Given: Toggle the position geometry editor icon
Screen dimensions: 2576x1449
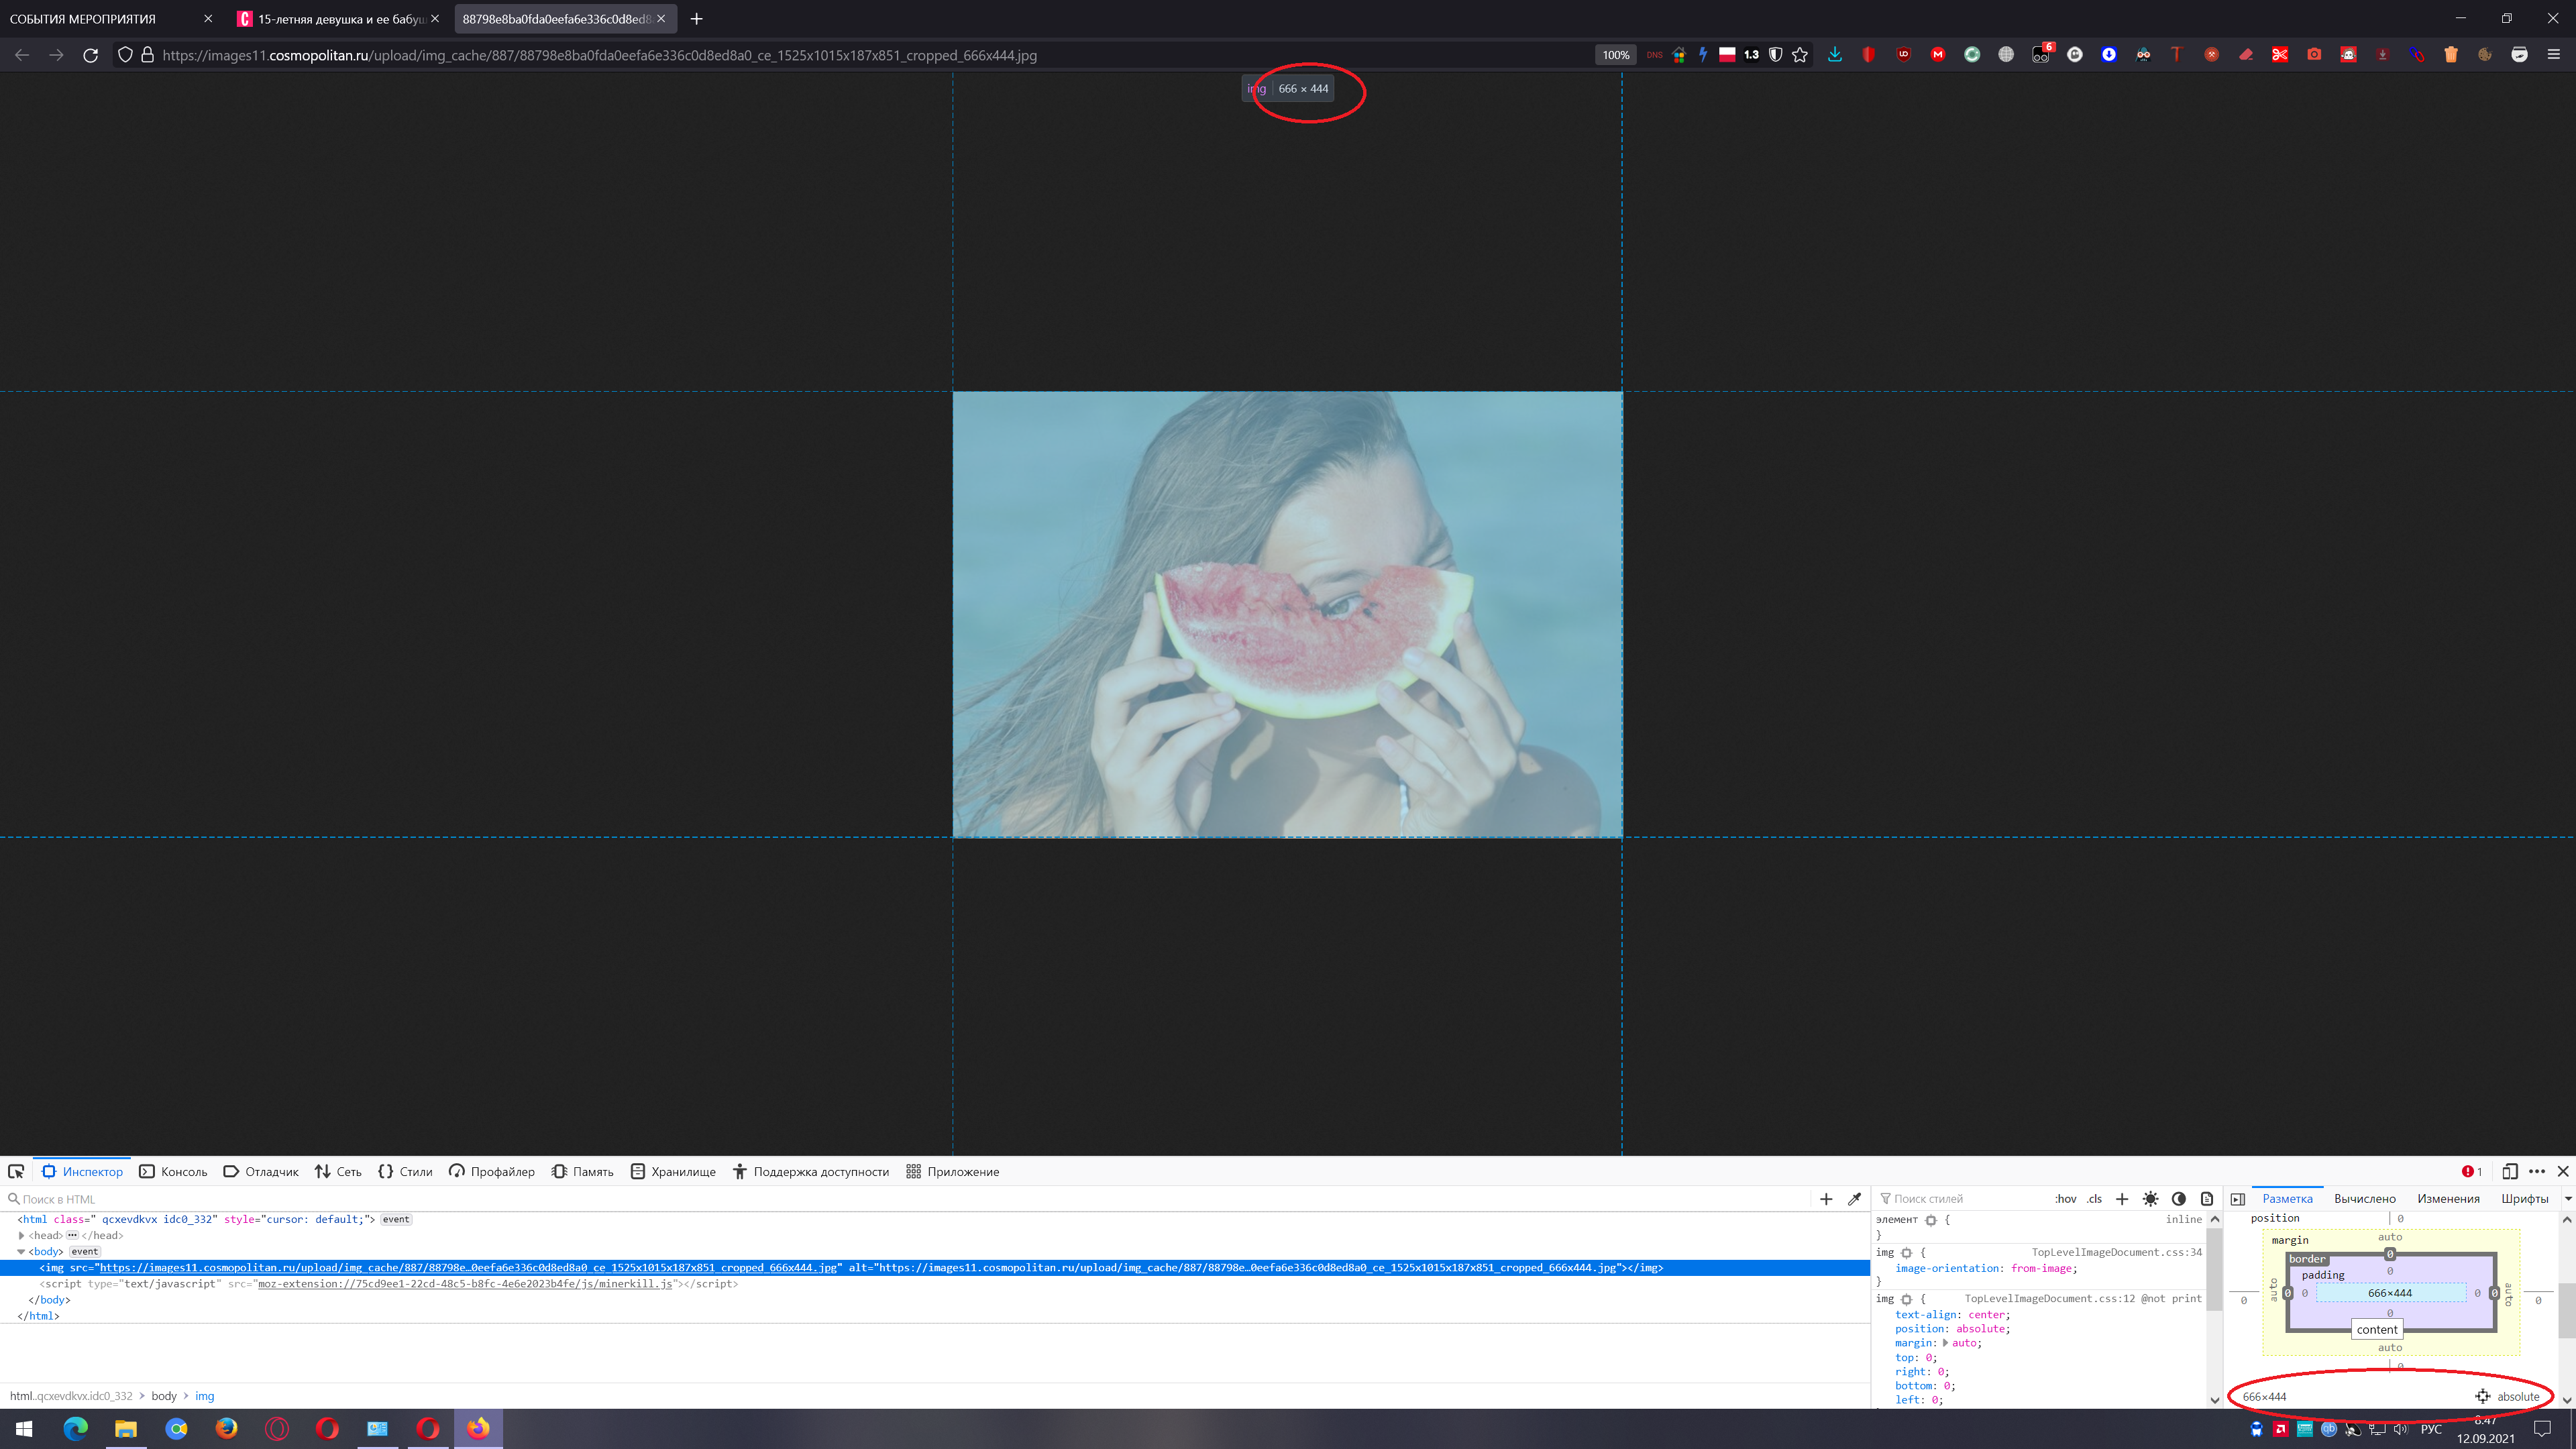Looking at the screenshot, I should [x=2483, y=1397].
